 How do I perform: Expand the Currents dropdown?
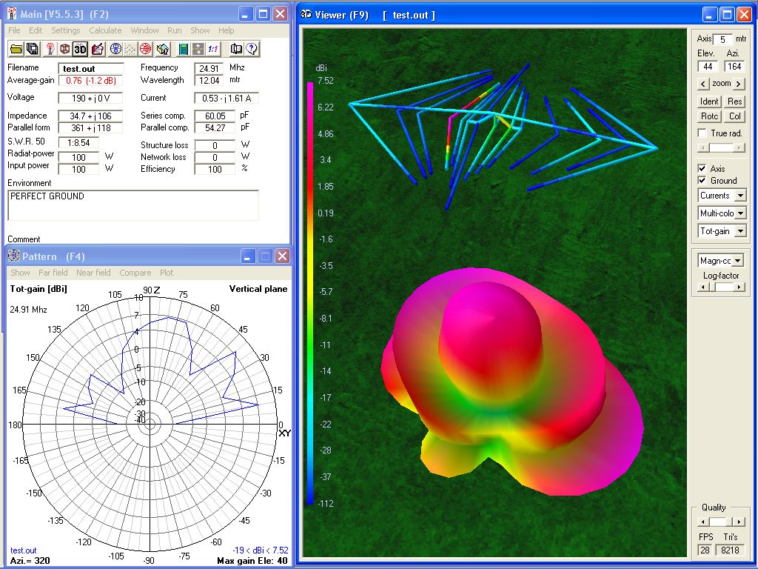point(739,196)
